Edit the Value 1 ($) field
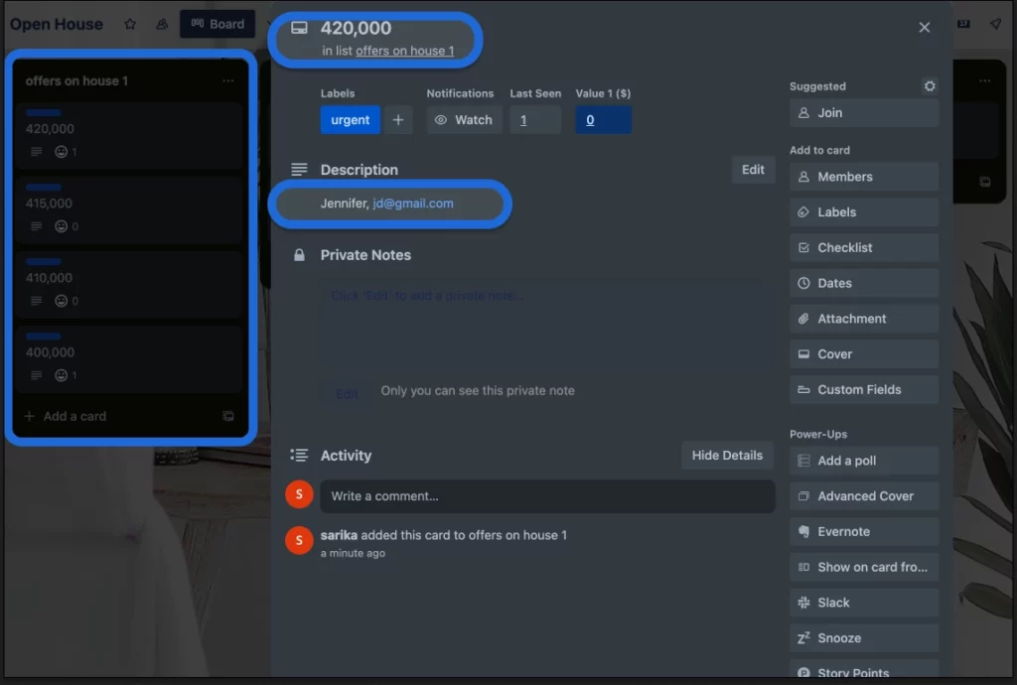 point(603,120)
